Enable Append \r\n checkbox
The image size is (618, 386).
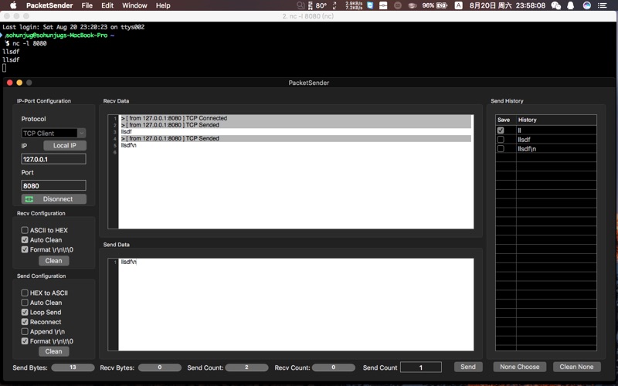(x=25, y=332)
